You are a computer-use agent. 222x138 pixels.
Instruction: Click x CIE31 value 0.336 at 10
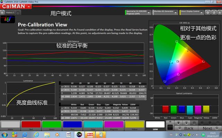[74, 87]
